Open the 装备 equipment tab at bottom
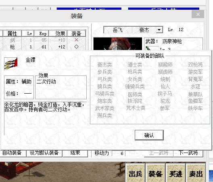This screenshot has height=182, width=213. click(155, 173)
